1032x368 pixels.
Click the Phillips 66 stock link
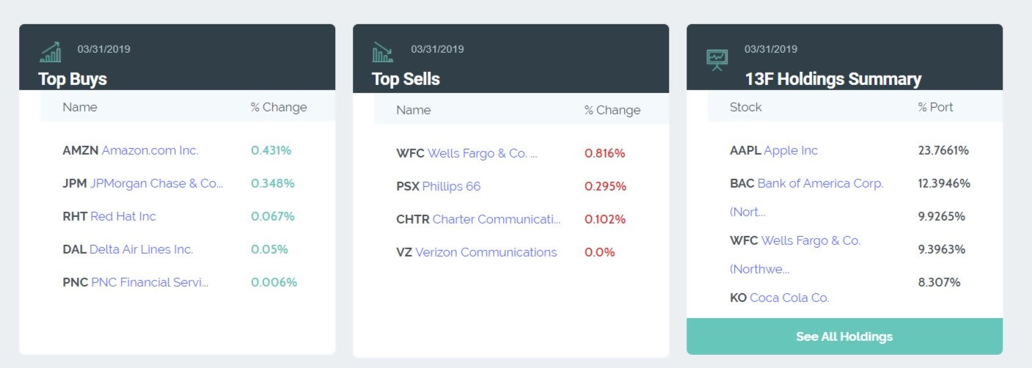(451, 186)
